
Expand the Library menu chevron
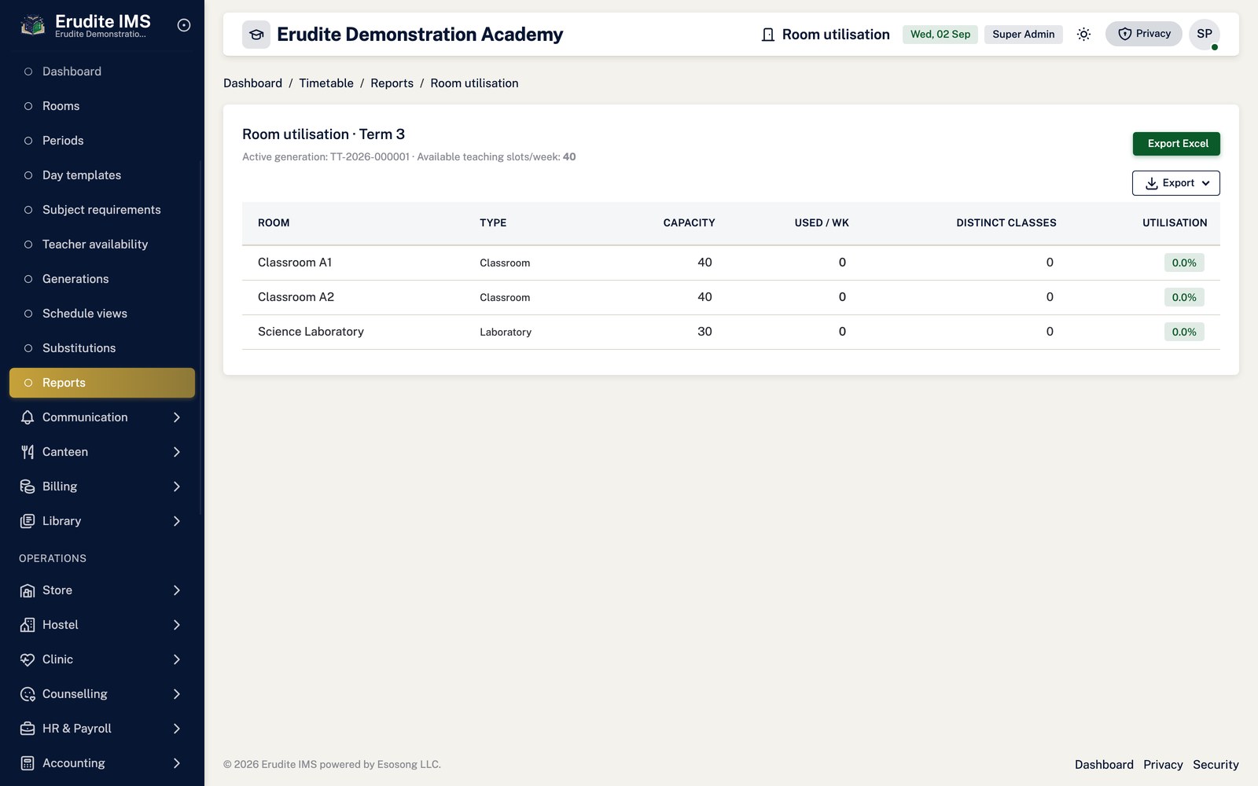coord(177,521)
